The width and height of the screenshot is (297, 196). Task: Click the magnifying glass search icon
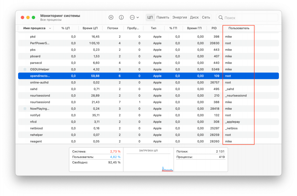tap(221, 18)
